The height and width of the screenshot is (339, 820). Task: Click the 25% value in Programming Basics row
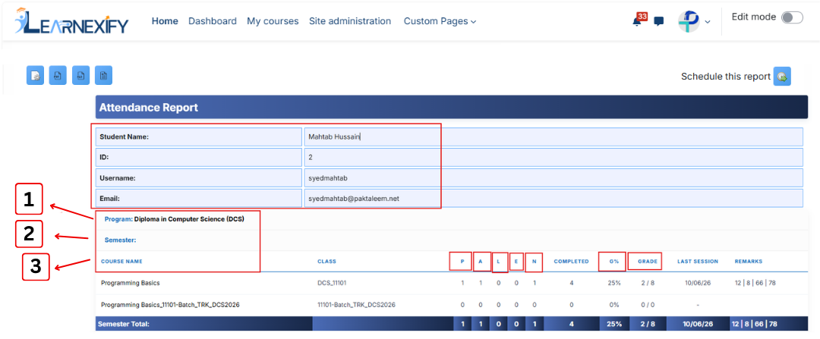(x=613, y=283)
